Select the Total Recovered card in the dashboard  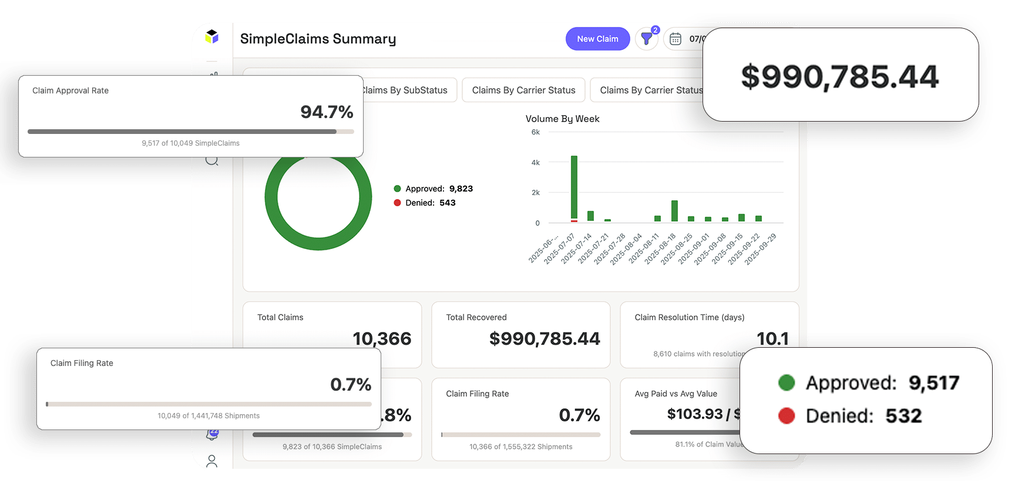pyautogui.click(x=521, y=335)
